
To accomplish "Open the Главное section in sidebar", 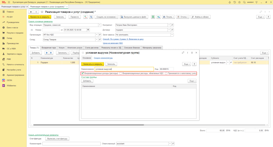I will tap(10, 12).
